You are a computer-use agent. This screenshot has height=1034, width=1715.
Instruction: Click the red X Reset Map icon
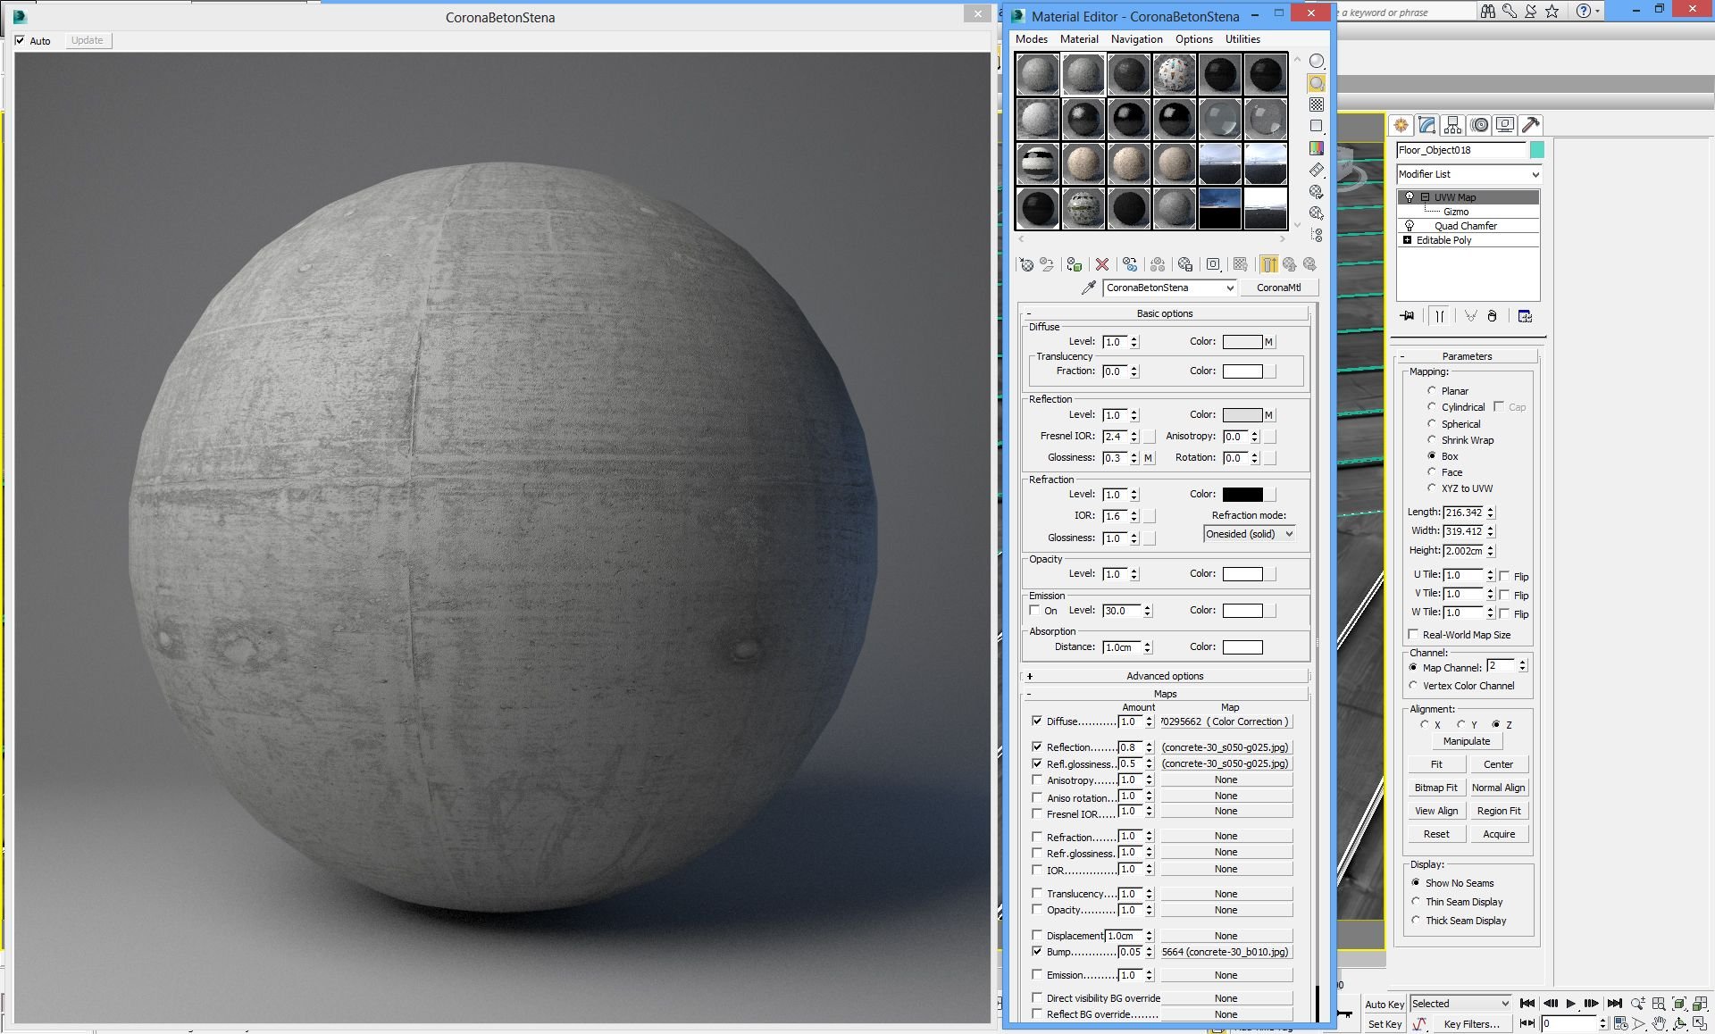pyautogui.click(x=1102, y=264)
